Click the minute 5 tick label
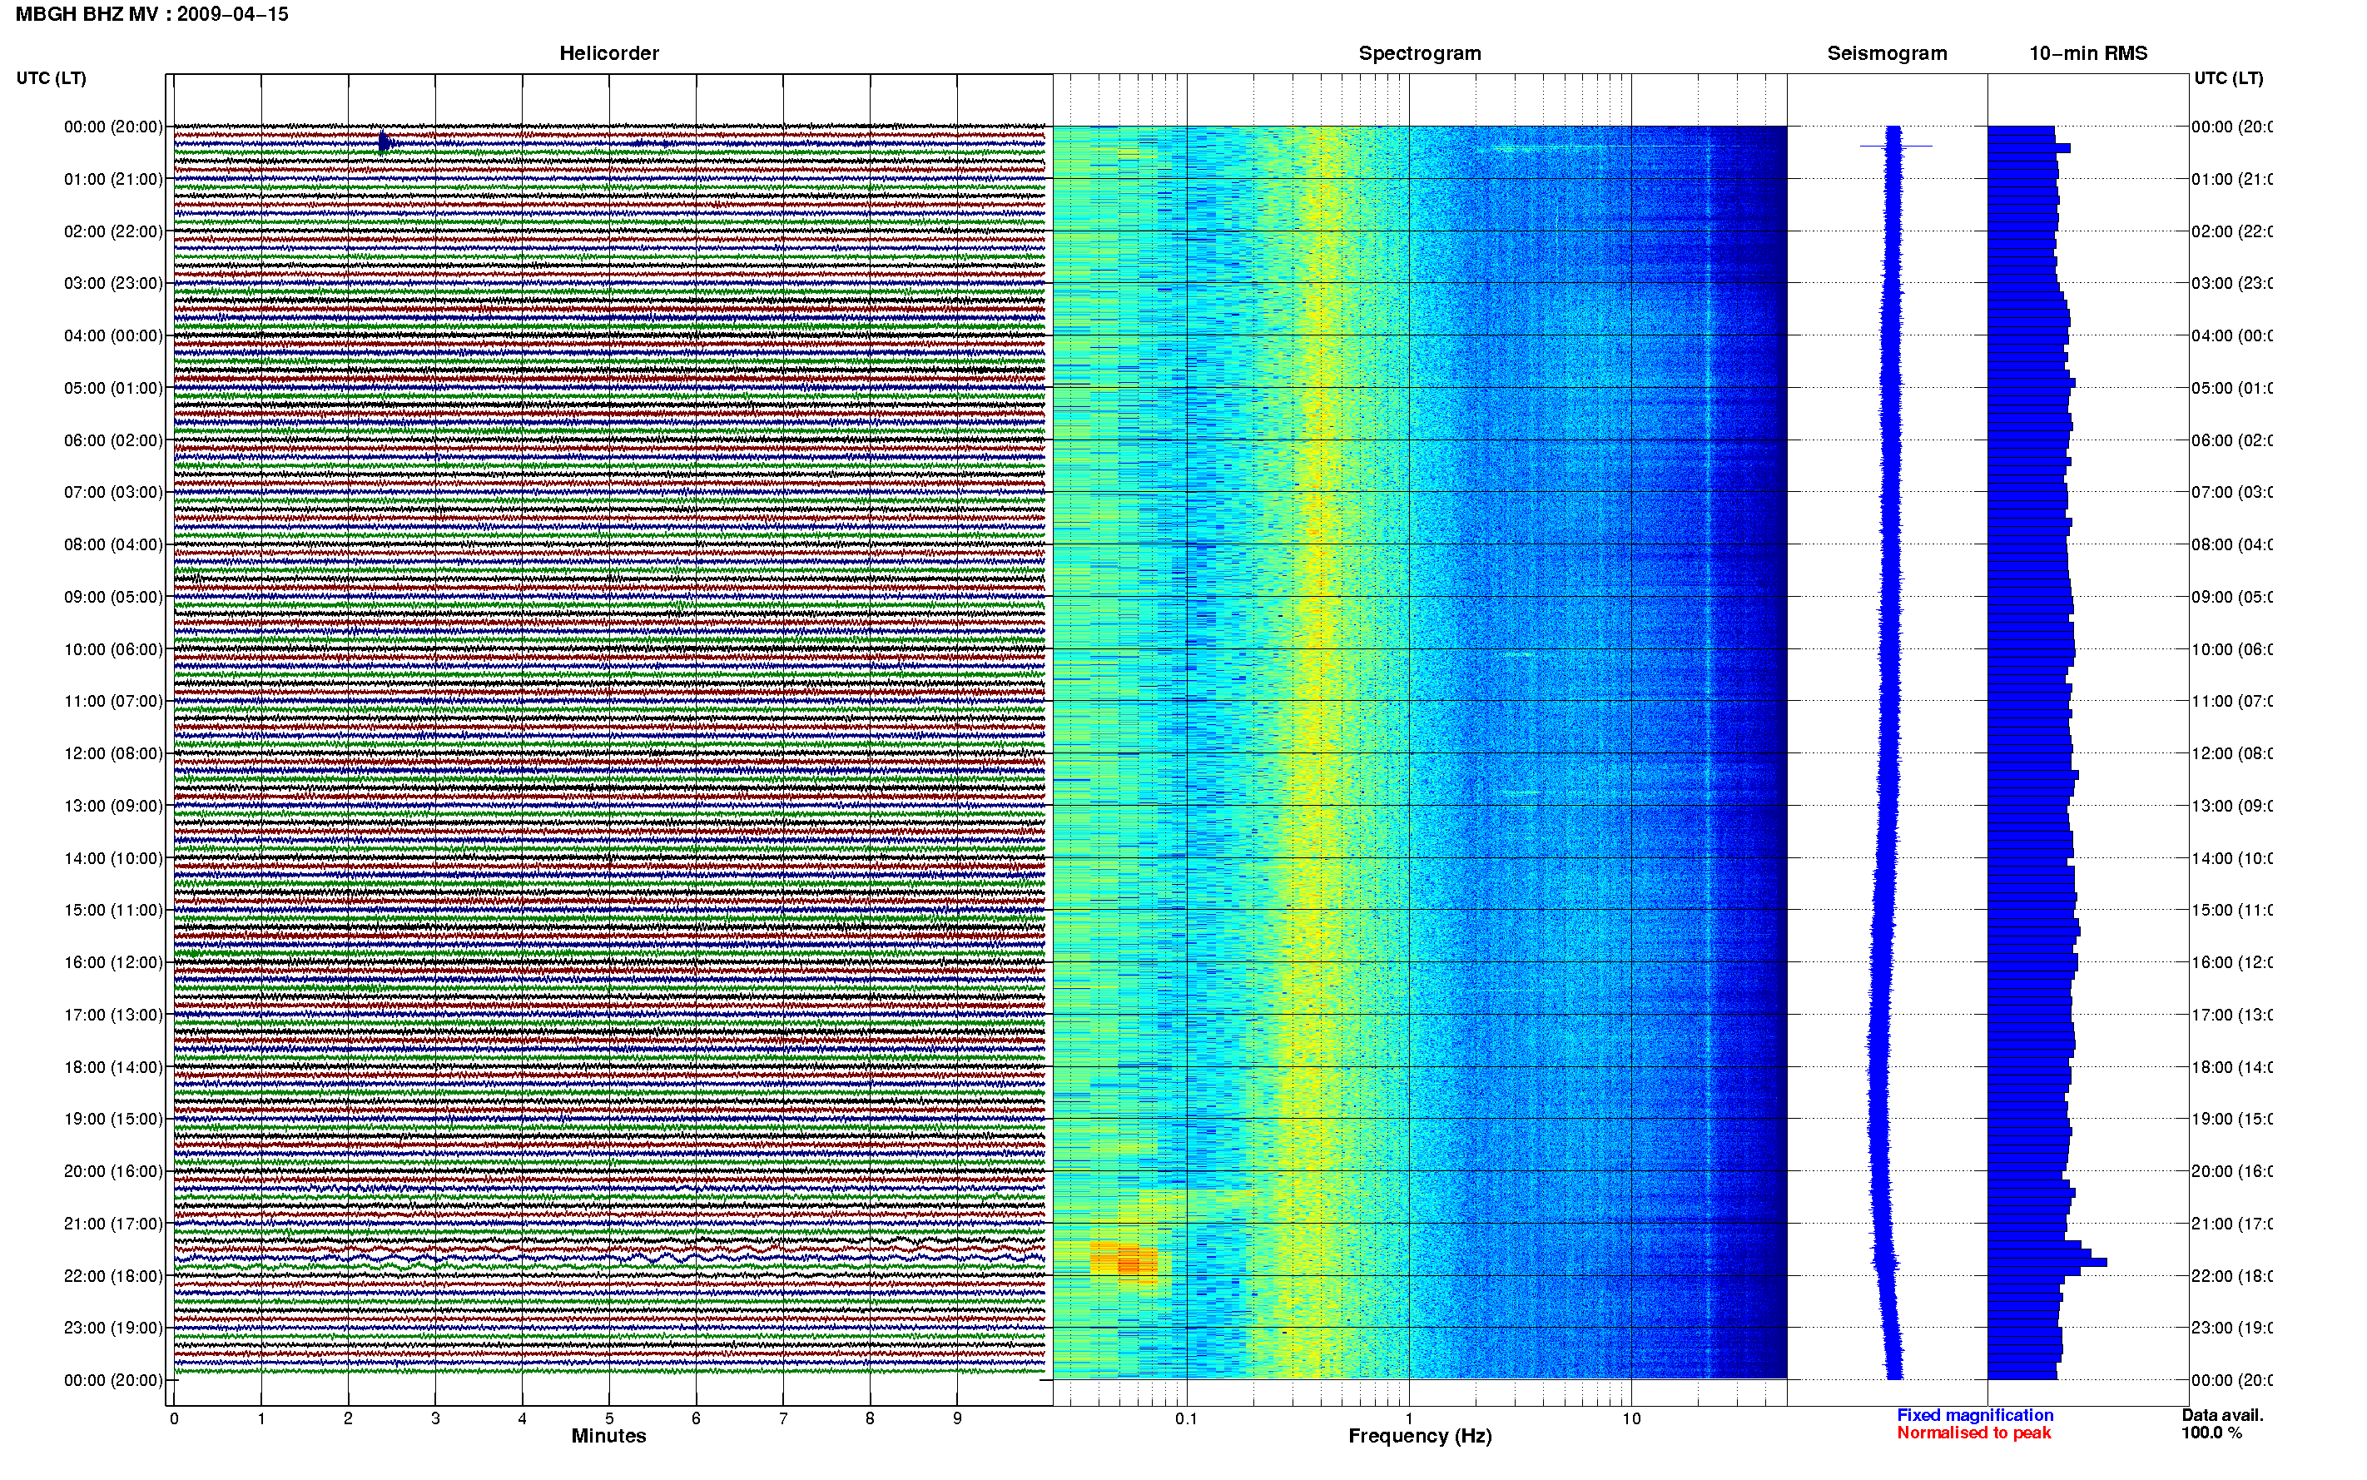Screen dimensions: 2367x1480 coord(608,1418)
